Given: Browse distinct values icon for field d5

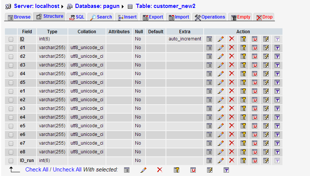Looking at the screenshot, I should pyautogui.click(x=209, y=82).
